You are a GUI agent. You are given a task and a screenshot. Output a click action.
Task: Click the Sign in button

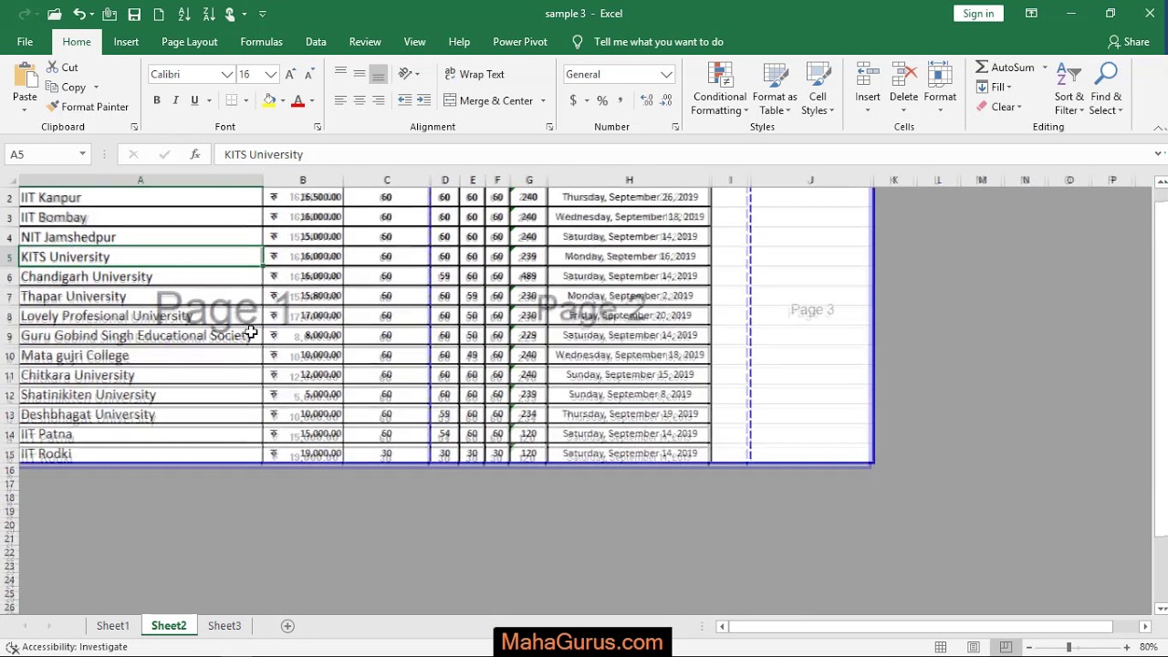click(978, 14)
